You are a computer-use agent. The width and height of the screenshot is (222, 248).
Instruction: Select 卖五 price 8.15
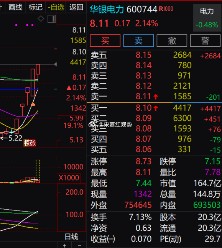(143, 55)
